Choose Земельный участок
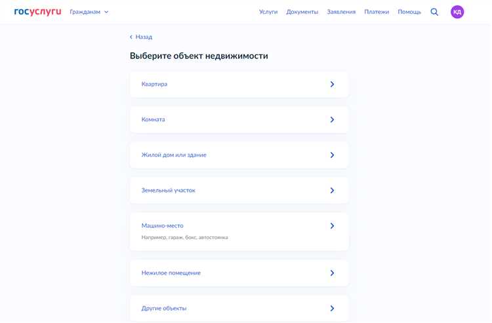This screenshot has width=492, height=323. (x=239, y=191)
